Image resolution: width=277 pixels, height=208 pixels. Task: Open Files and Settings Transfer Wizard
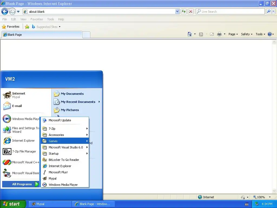pyautogui.click(x=21, y=130)
